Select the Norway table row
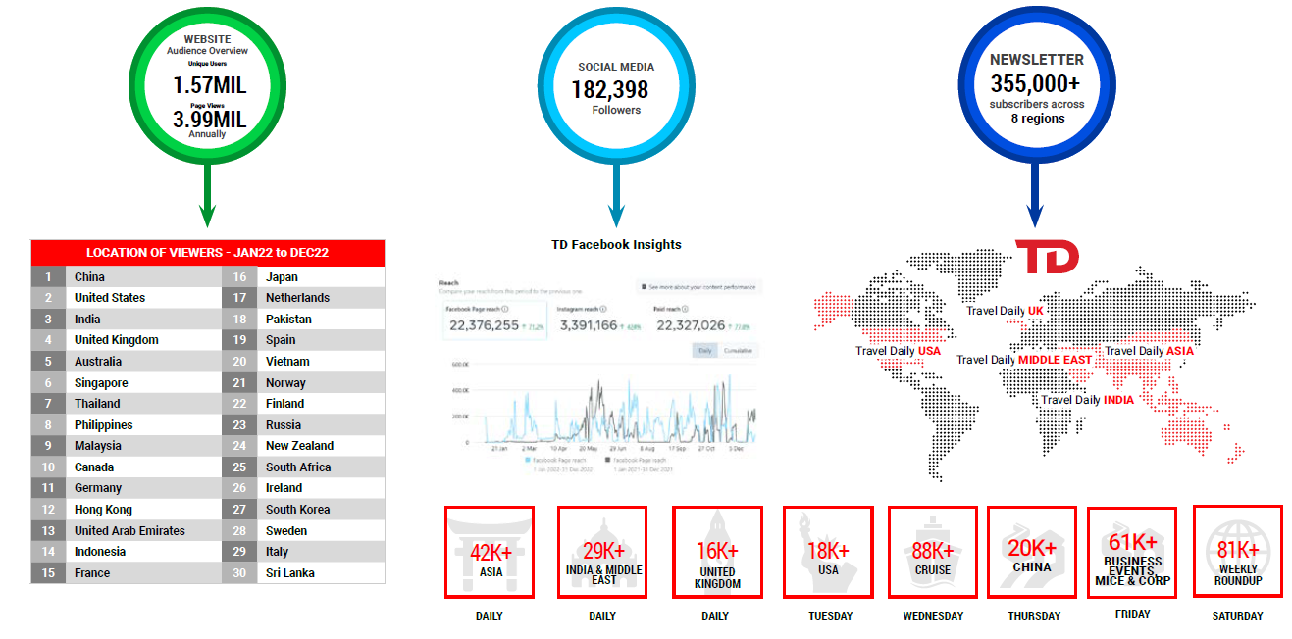1292x639 pixels. click(304, 383)
